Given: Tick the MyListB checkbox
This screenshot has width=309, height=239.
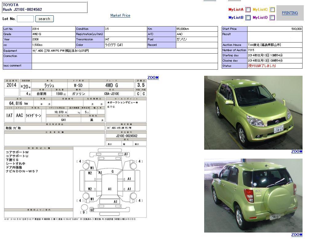Looking at the screenshot, I should tap(248, 18).
